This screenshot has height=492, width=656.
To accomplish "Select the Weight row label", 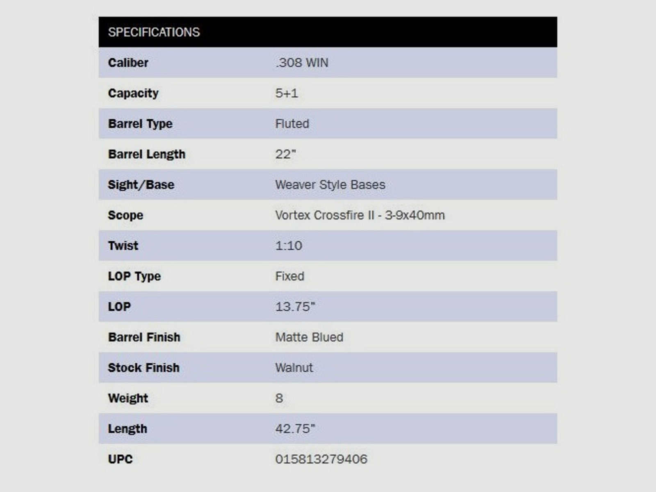I will click(128, 398).
